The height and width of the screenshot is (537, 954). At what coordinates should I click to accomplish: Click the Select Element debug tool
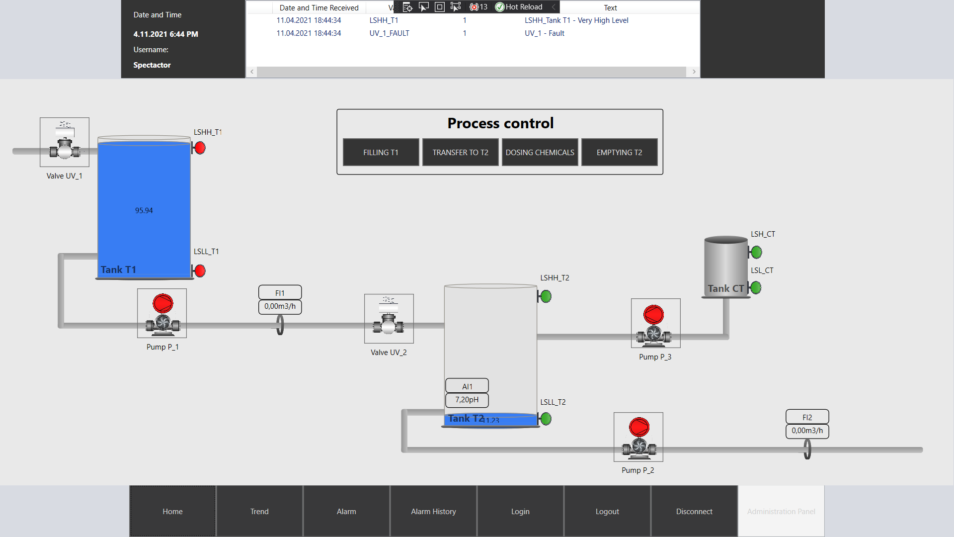(424, 7)
